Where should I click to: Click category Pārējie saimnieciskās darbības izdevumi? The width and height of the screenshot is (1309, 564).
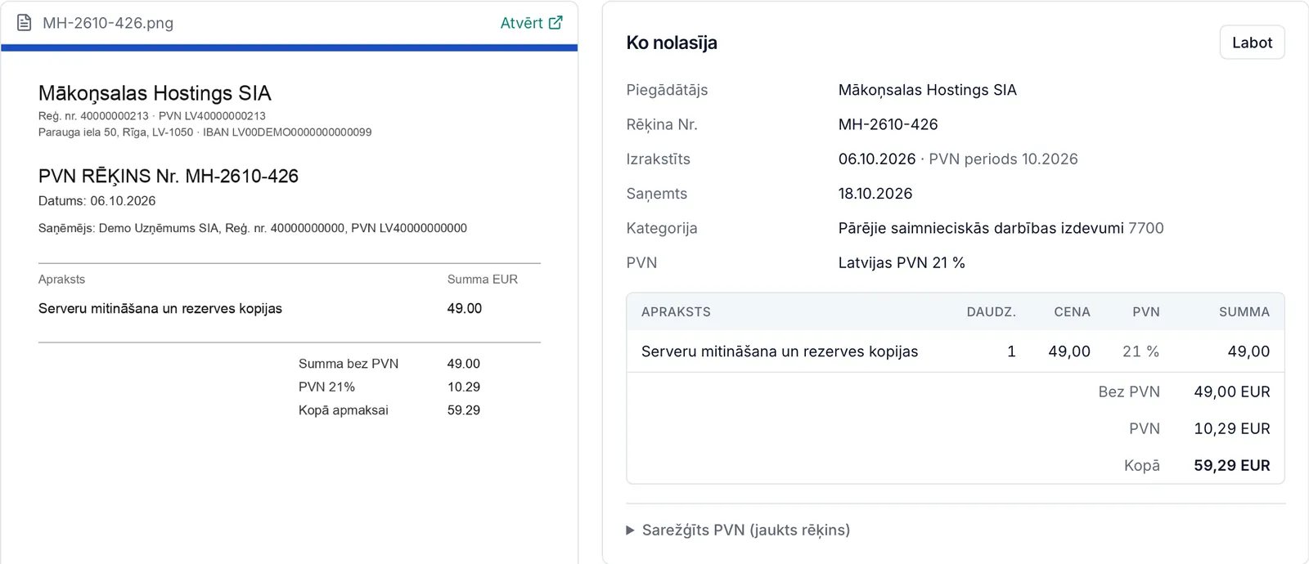pos(981,228)
